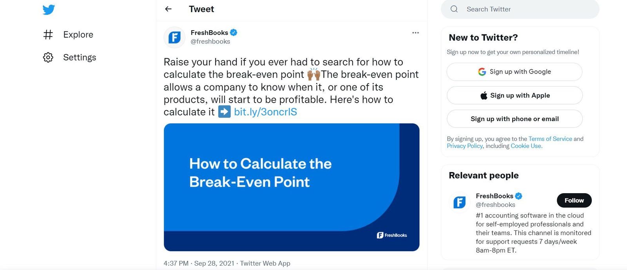Click the verified badge next to FreshBooks
This screenshot has width=627, height=270.
click(x=234, y=33)
